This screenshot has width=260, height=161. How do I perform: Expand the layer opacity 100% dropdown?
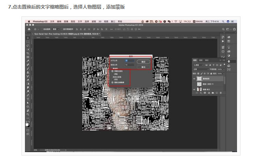pos(224,69)
